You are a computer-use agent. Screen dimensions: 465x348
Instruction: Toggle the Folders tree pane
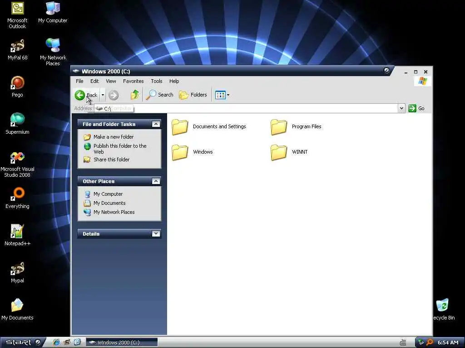point(193,95)
